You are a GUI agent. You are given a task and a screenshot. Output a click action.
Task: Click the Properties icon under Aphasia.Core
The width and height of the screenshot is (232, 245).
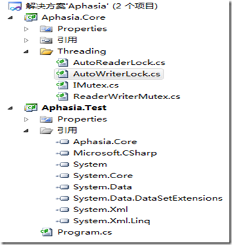pyautogui.click(x=46, y=29)
